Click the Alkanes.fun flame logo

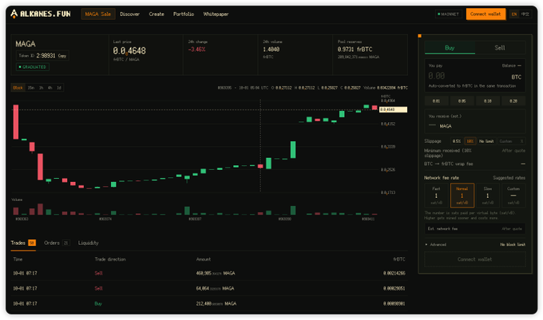[14, 14]
